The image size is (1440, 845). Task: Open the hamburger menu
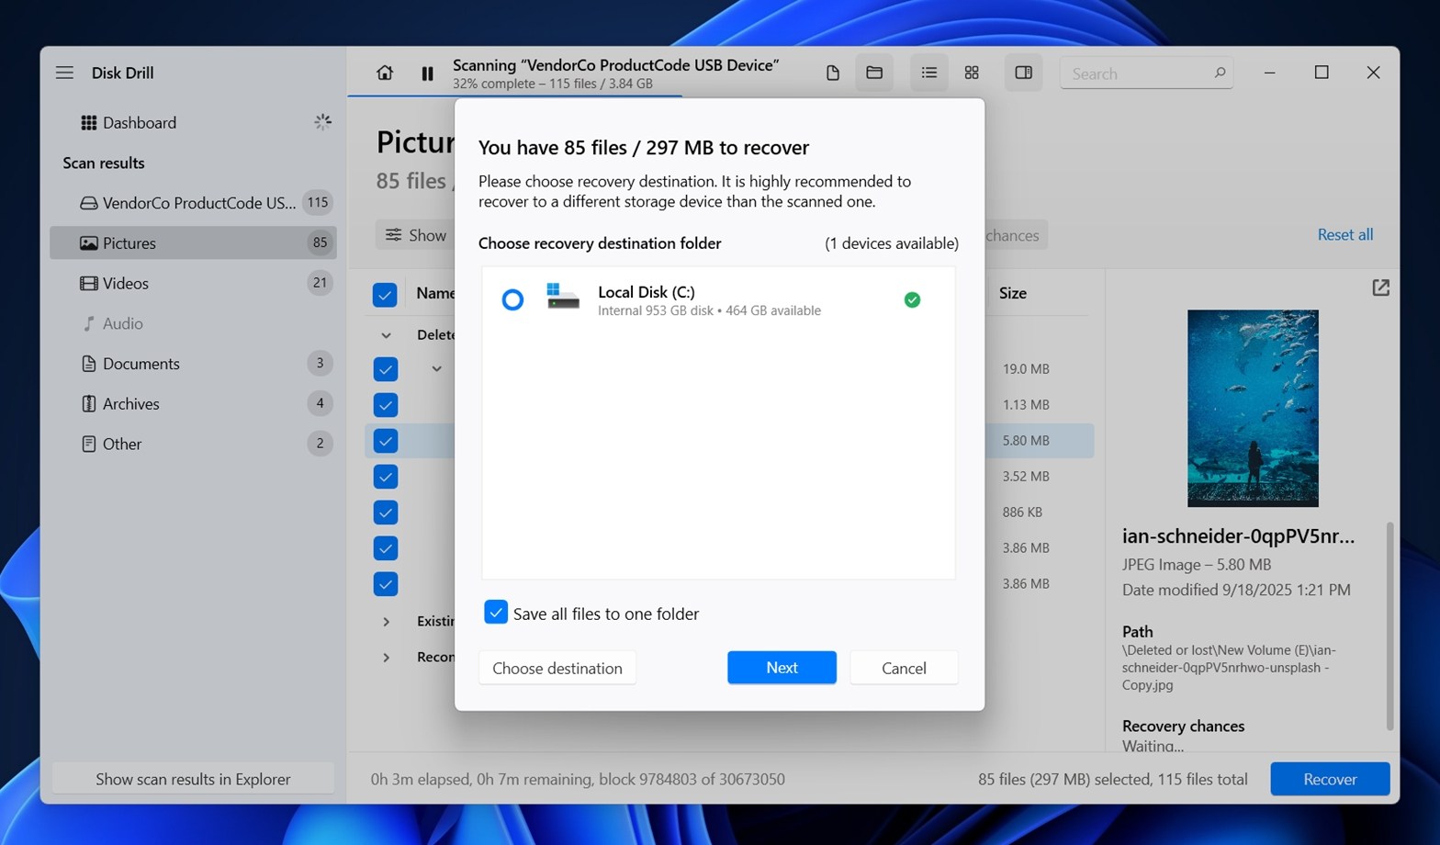pyautogui.click(x=64, y=73)
